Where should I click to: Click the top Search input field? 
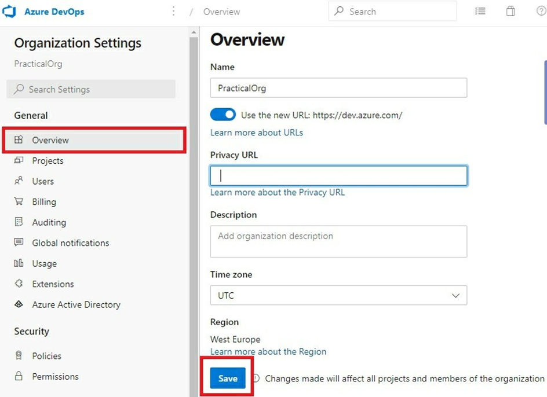click(392, 11)
